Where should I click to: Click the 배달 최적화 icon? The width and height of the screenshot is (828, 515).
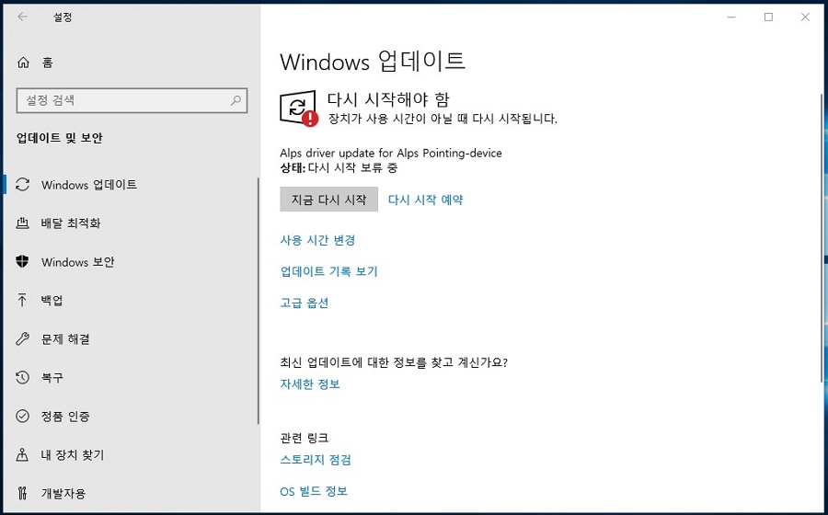click(x=22, y=223)
